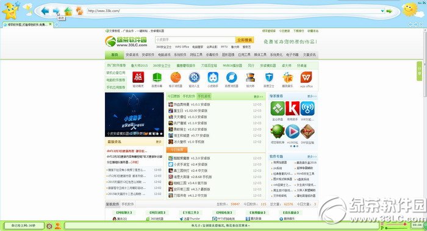Click the 小皮助手 banner image

tap(134, 115)
